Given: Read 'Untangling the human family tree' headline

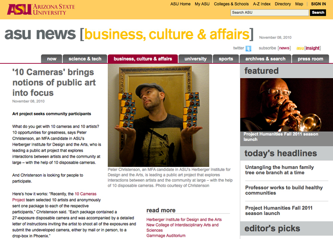Looking at the screenshot, I should point(279,170).
